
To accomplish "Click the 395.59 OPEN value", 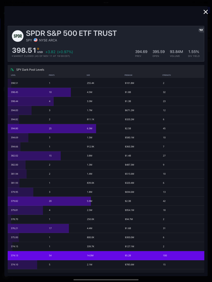I will 159,52.
